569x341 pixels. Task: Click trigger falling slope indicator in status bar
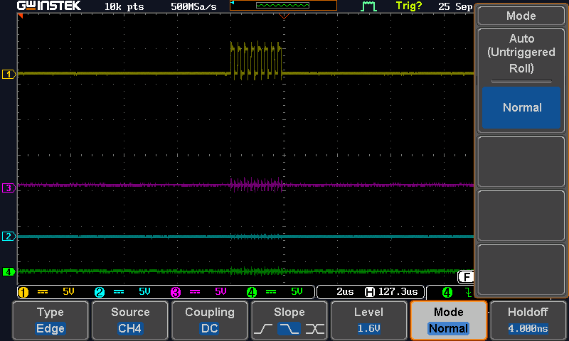468,292
